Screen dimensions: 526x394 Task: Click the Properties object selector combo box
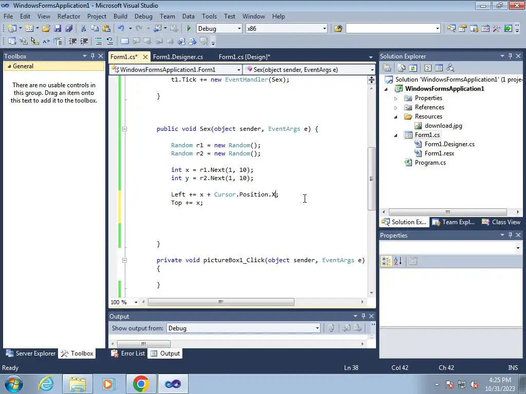click(450, 248)
